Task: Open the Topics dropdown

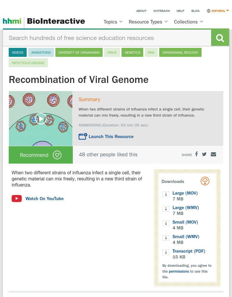Action: 113,22
